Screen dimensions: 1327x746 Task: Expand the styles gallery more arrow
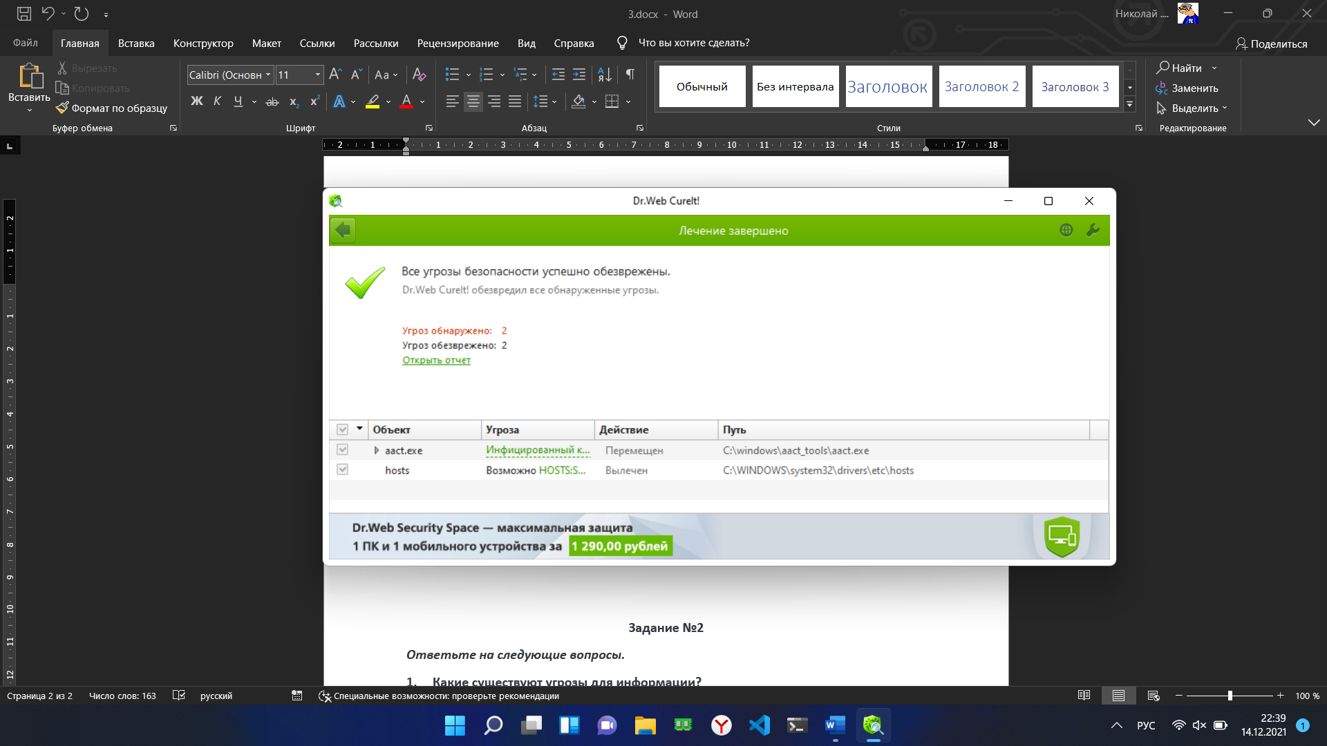1130,104
